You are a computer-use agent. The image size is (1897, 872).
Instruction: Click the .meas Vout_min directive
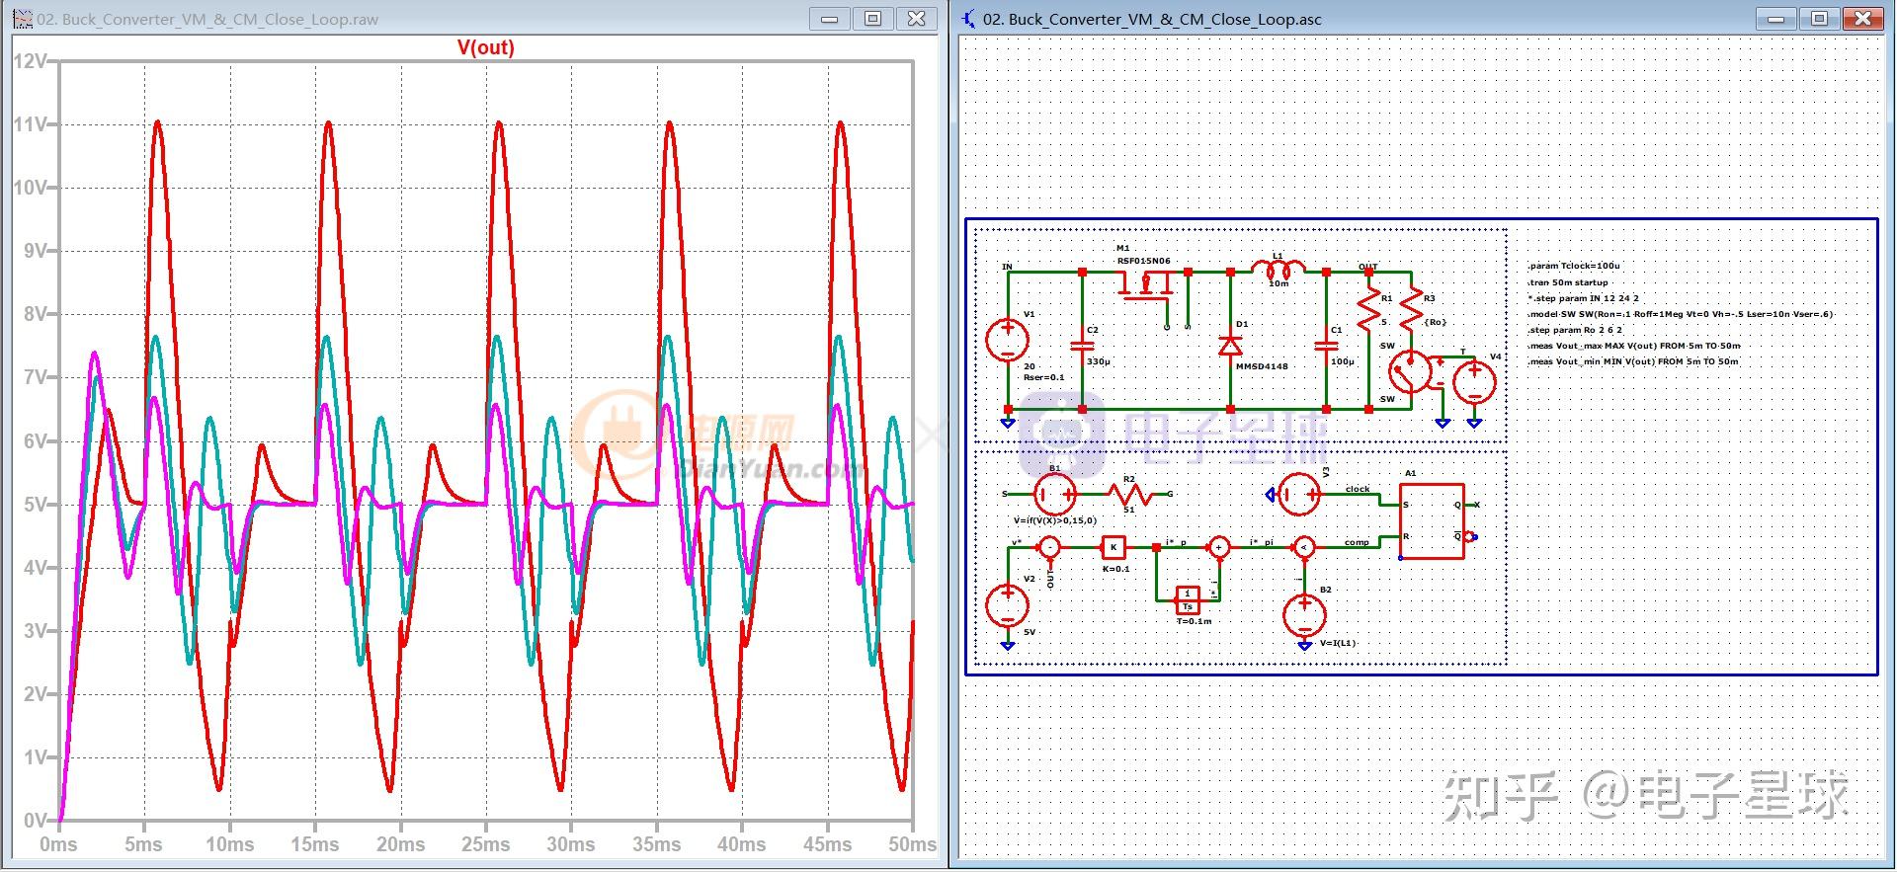1632,361
